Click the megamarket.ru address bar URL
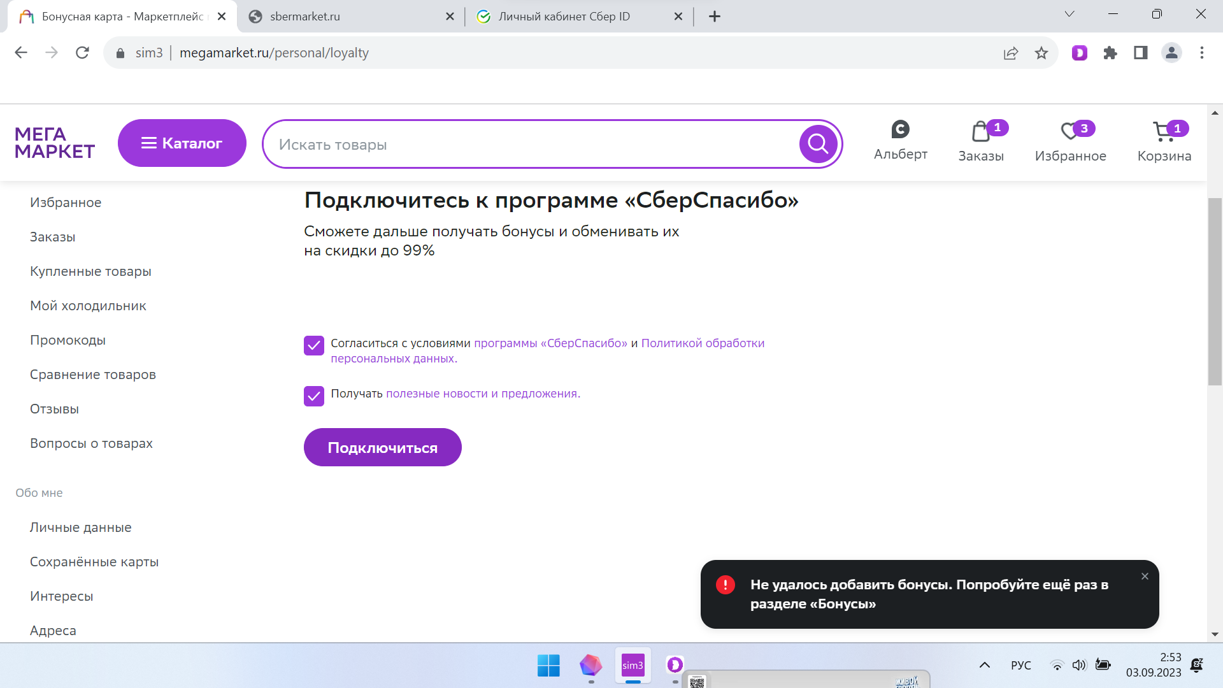Screen dimensions: 1223x688 point(274,53)
